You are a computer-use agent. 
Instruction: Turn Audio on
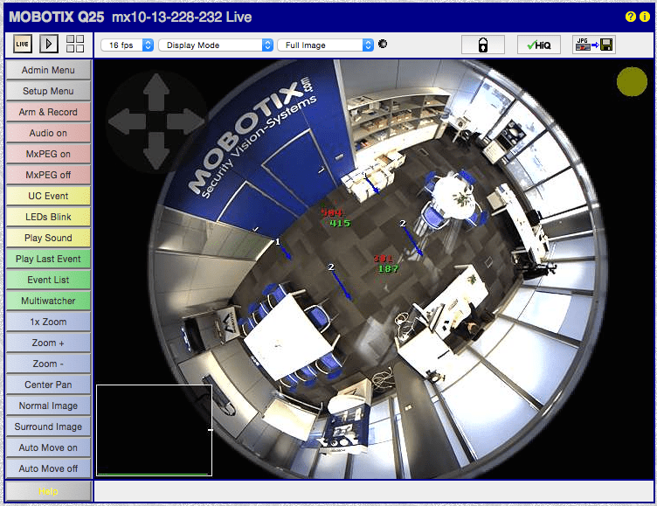[x=48, y=133]
